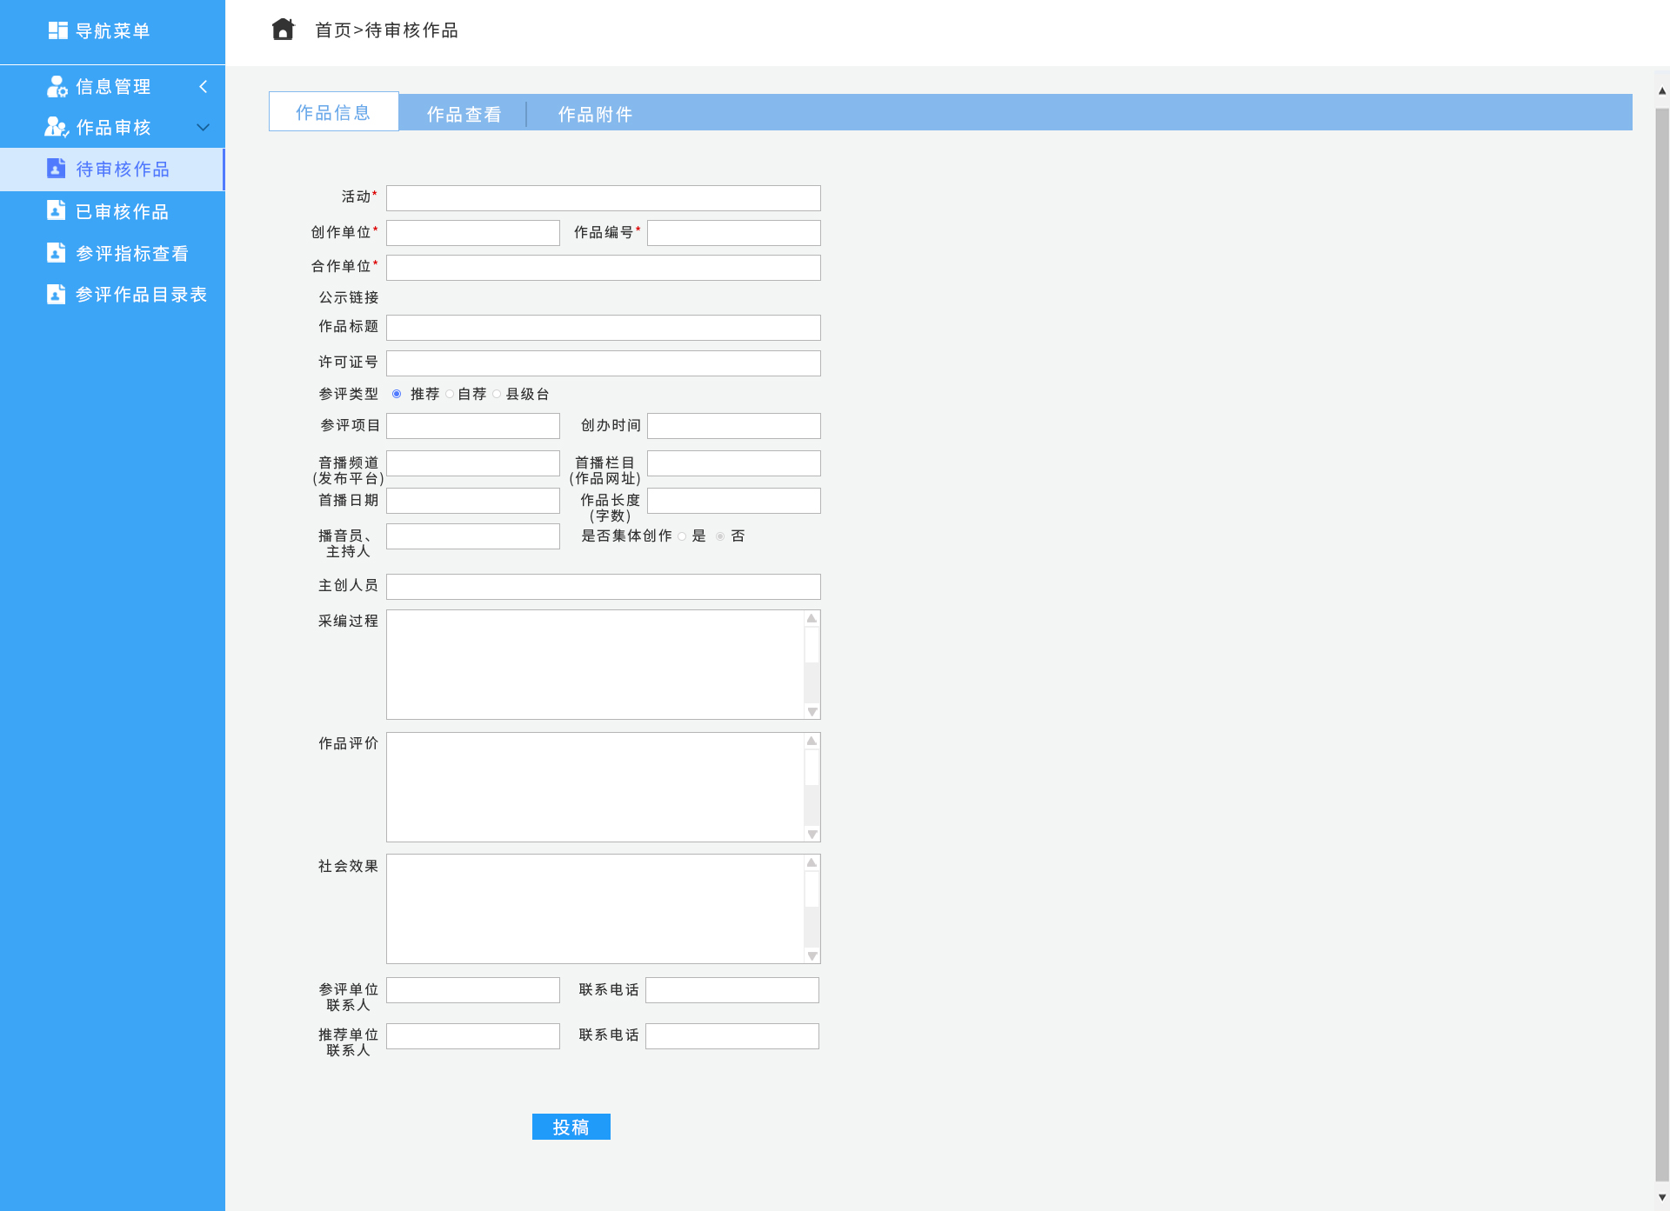Screen dimensions: 1670x1211
Task: Select the 推荐 radio button
Action: [397, 394]
